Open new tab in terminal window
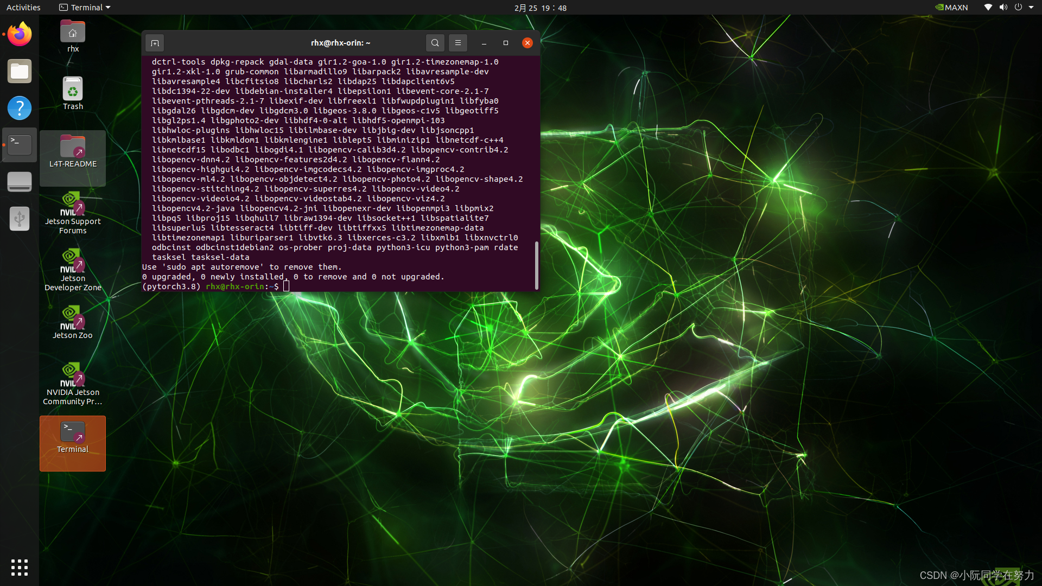 click(155, 43)
